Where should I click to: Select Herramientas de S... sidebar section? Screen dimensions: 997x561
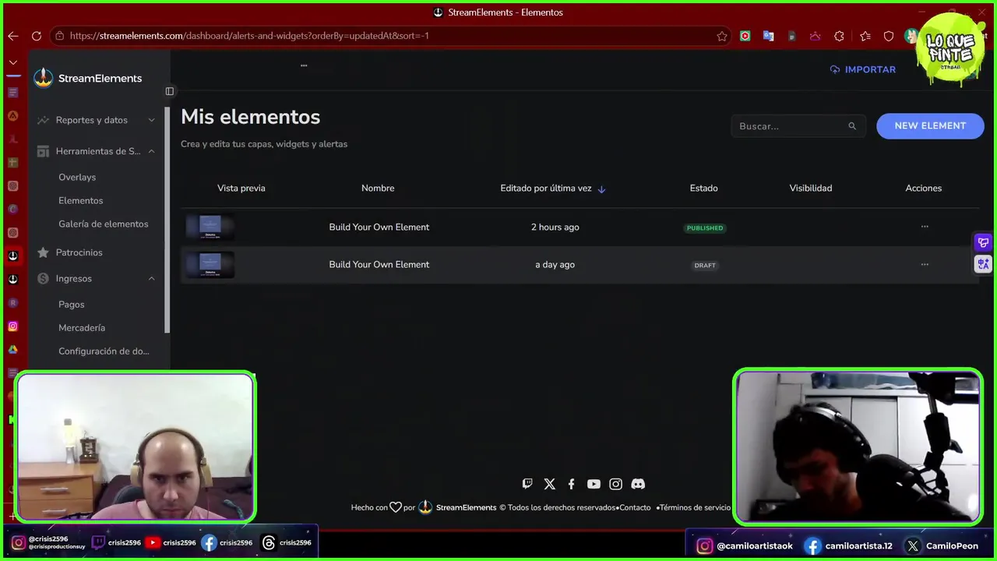[98, 151]
